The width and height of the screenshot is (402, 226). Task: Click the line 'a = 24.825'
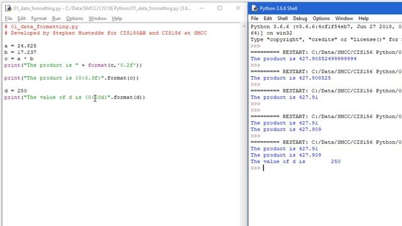click(20, 46)
